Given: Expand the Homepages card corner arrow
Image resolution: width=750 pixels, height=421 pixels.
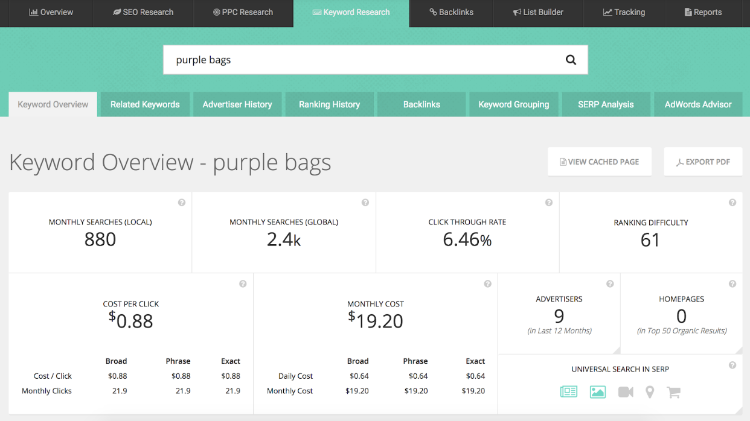Looking at the screenshot, I should click(739, 350).
